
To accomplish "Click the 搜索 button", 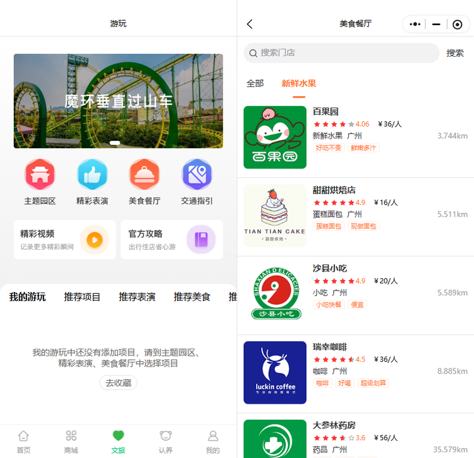I will [455, 53].
